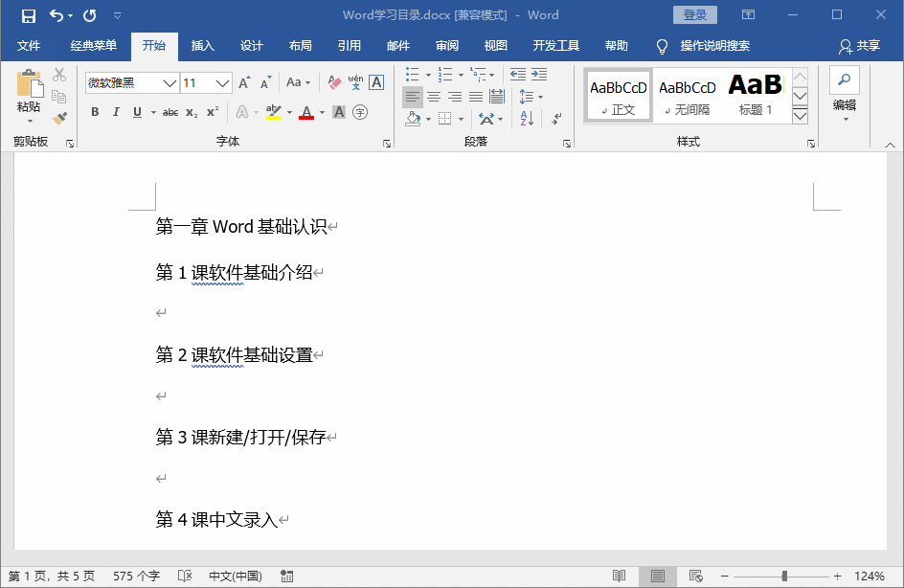Click the 登录 sign-in button
Viewport: 904px width, 588px height.
(694, 15)
